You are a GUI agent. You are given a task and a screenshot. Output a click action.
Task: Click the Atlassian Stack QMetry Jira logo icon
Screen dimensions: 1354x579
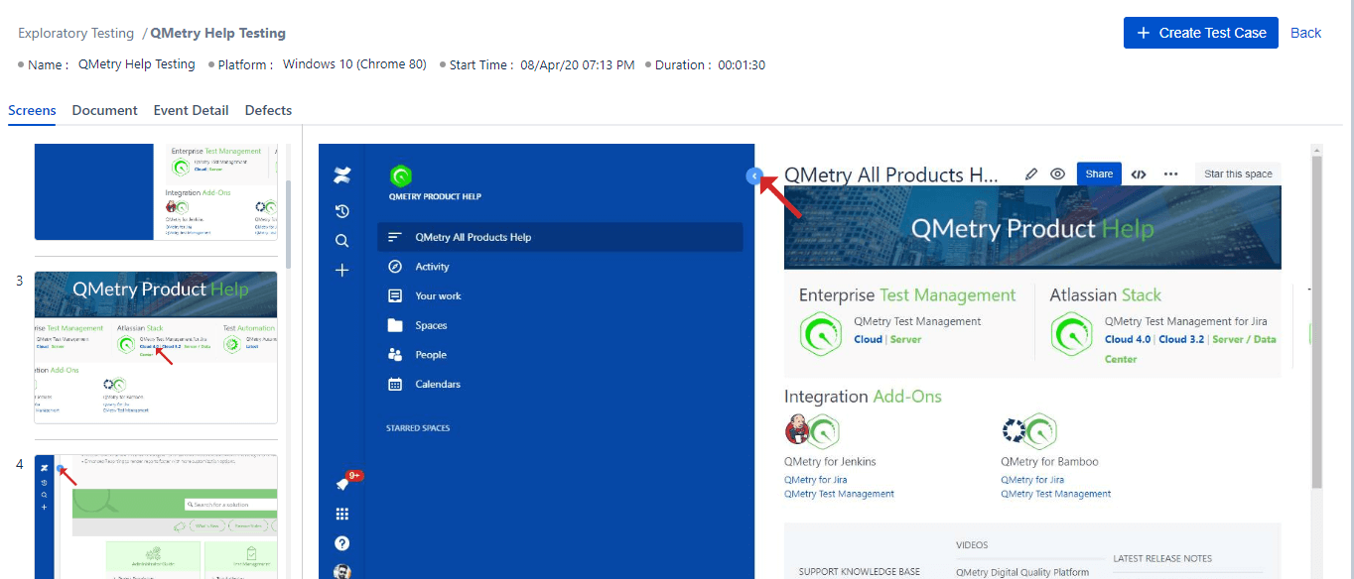pyautogui.click(x=1072, y=334)
